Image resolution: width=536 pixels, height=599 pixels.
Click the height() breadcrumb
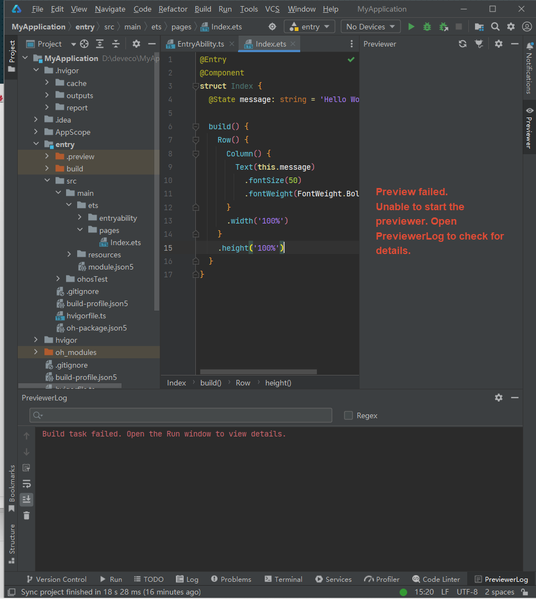click(278, 383)
